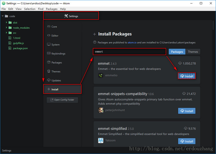
Task: Click the package search field containing emmet
Action: [x=130, y=52]
